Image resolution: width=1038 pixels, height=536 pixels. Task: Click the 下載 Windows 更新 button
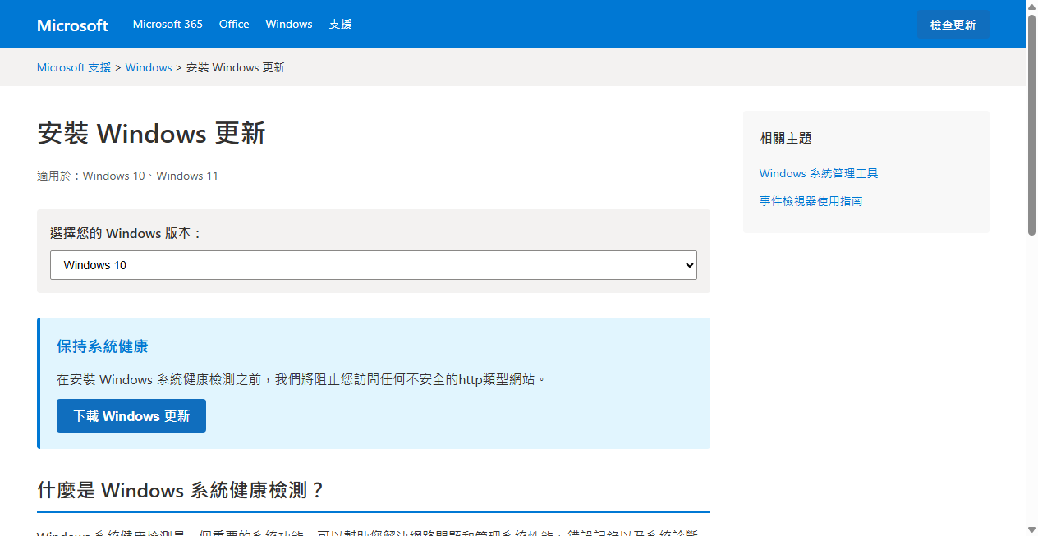(131, 416)
